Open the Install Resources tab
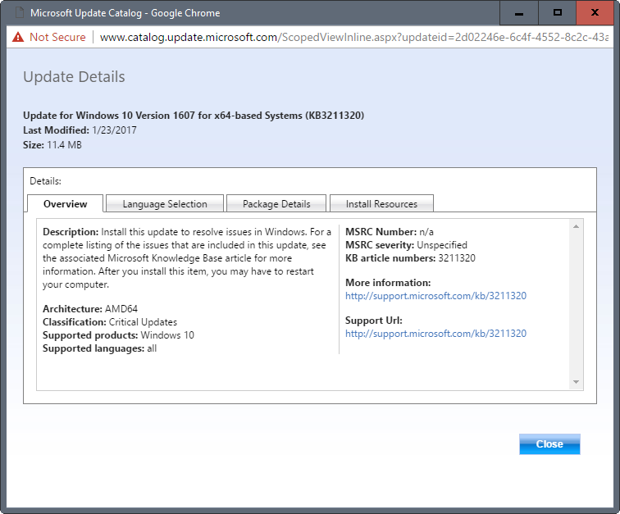Screen dimensions: 620x514 pyautogui.click(x=381, y=203)
